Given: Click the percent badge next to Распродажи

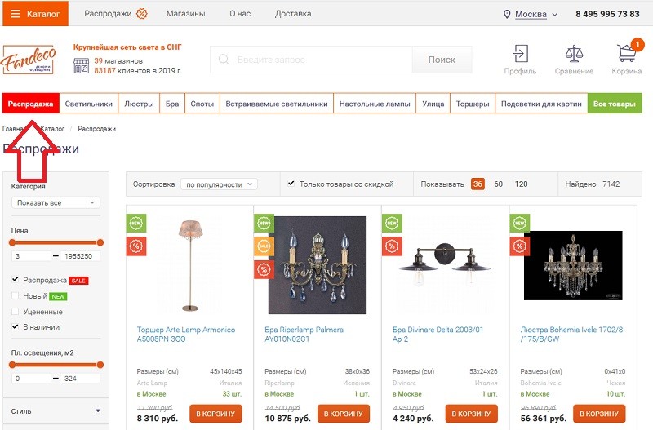Looking at the screenshot, I should (142, 14).
